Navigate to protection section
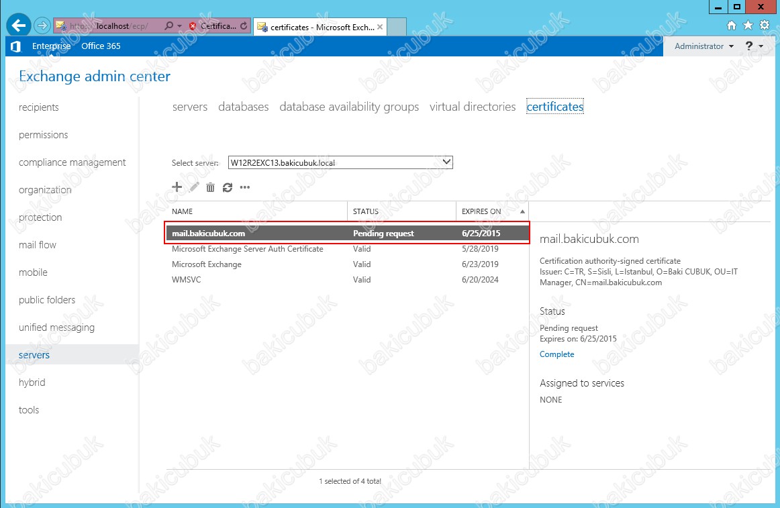This screenshot has width=780, height=508. tap(40, 217)
